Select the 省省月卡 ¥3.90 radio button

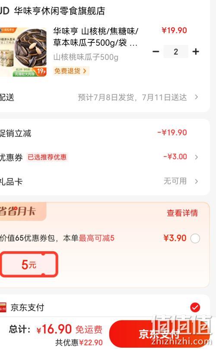[x=195, y=238]
